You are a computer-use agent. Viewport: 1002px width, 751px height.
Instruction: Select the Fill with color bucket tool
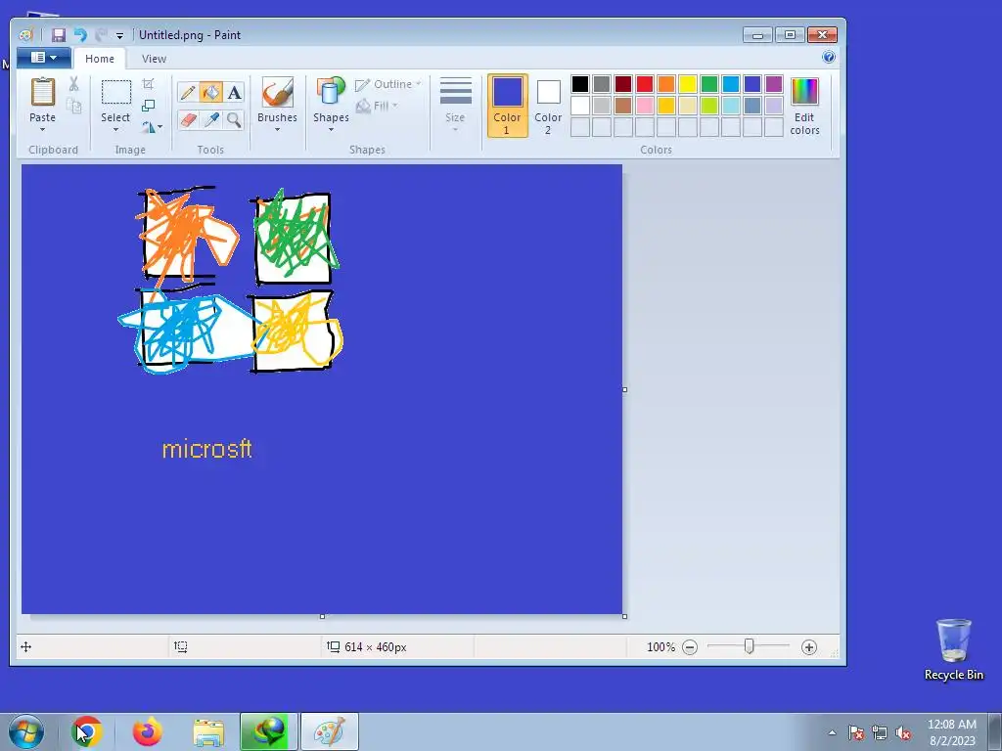tap(211, 93)
